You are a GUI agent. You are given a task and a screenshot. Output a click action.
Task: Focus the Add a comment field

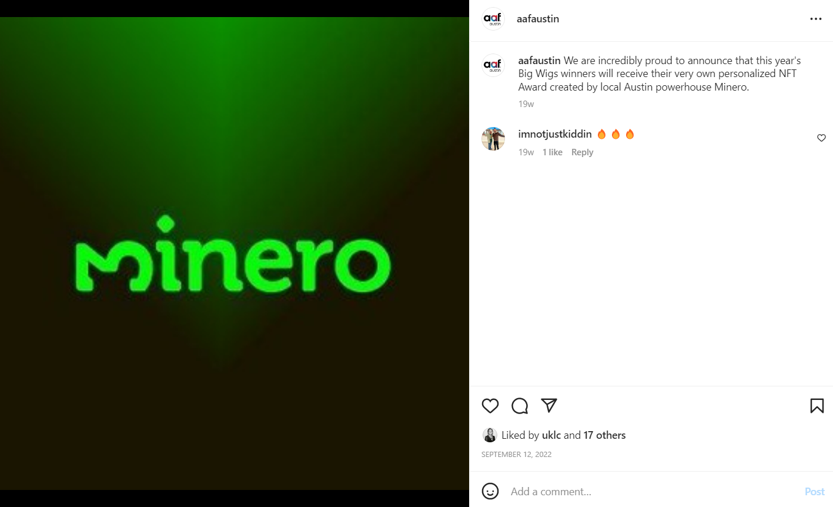653,492
